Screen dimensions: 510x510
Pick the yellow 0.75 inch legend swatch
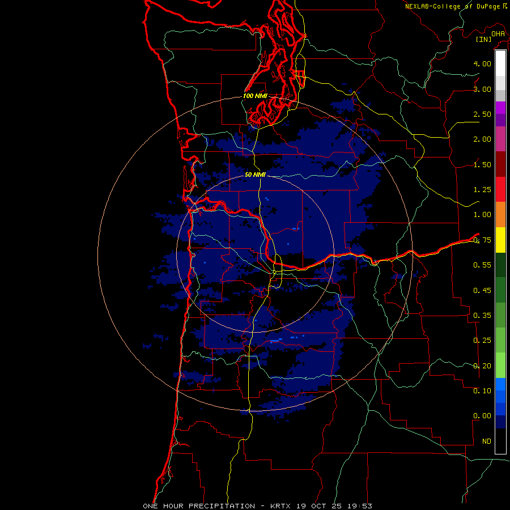pos(500,240)
